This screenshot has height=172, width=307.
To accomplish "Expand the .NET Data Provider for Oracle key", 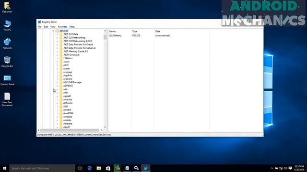I will pos(57,44).
